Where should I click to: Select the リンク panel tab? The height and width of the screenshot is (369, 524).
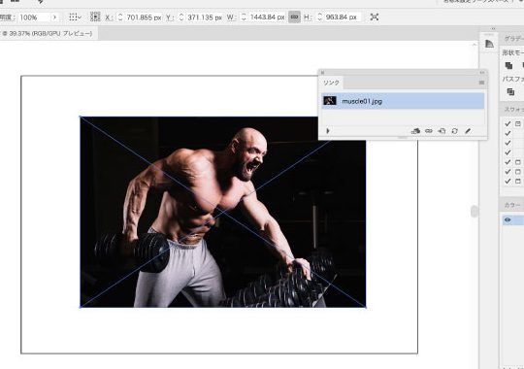click(331, 83)
